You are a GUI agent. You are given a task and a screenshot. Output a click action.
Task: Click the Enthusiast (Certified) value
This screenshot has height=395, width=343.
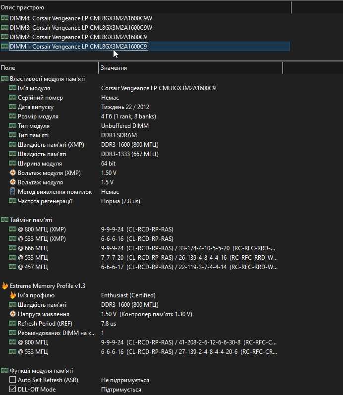point(128,295)
